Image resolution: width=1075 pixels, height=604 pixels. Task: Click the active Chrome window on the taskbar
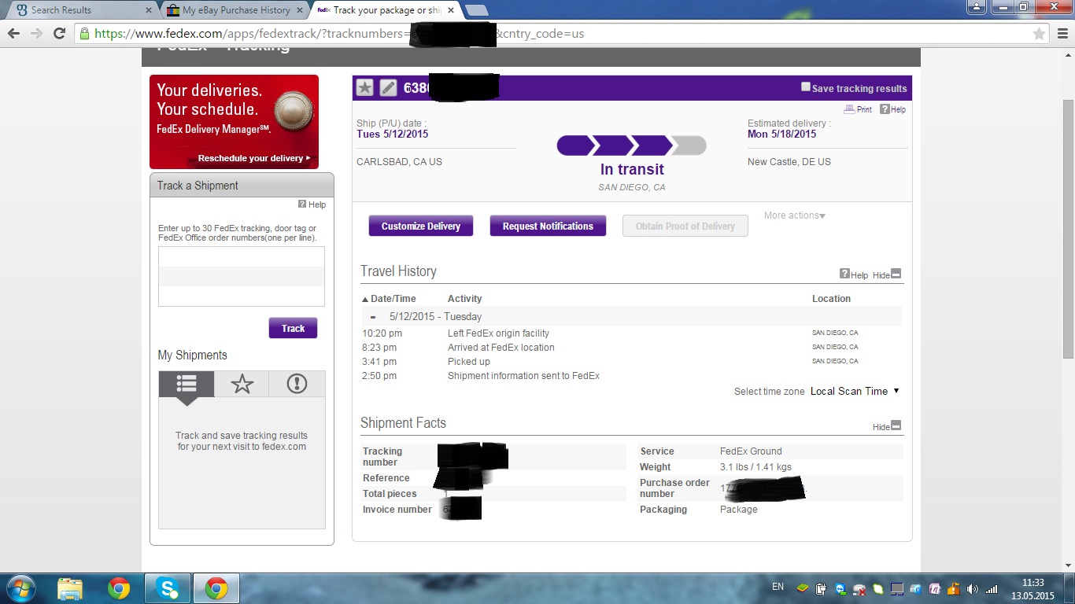point(216,588)
